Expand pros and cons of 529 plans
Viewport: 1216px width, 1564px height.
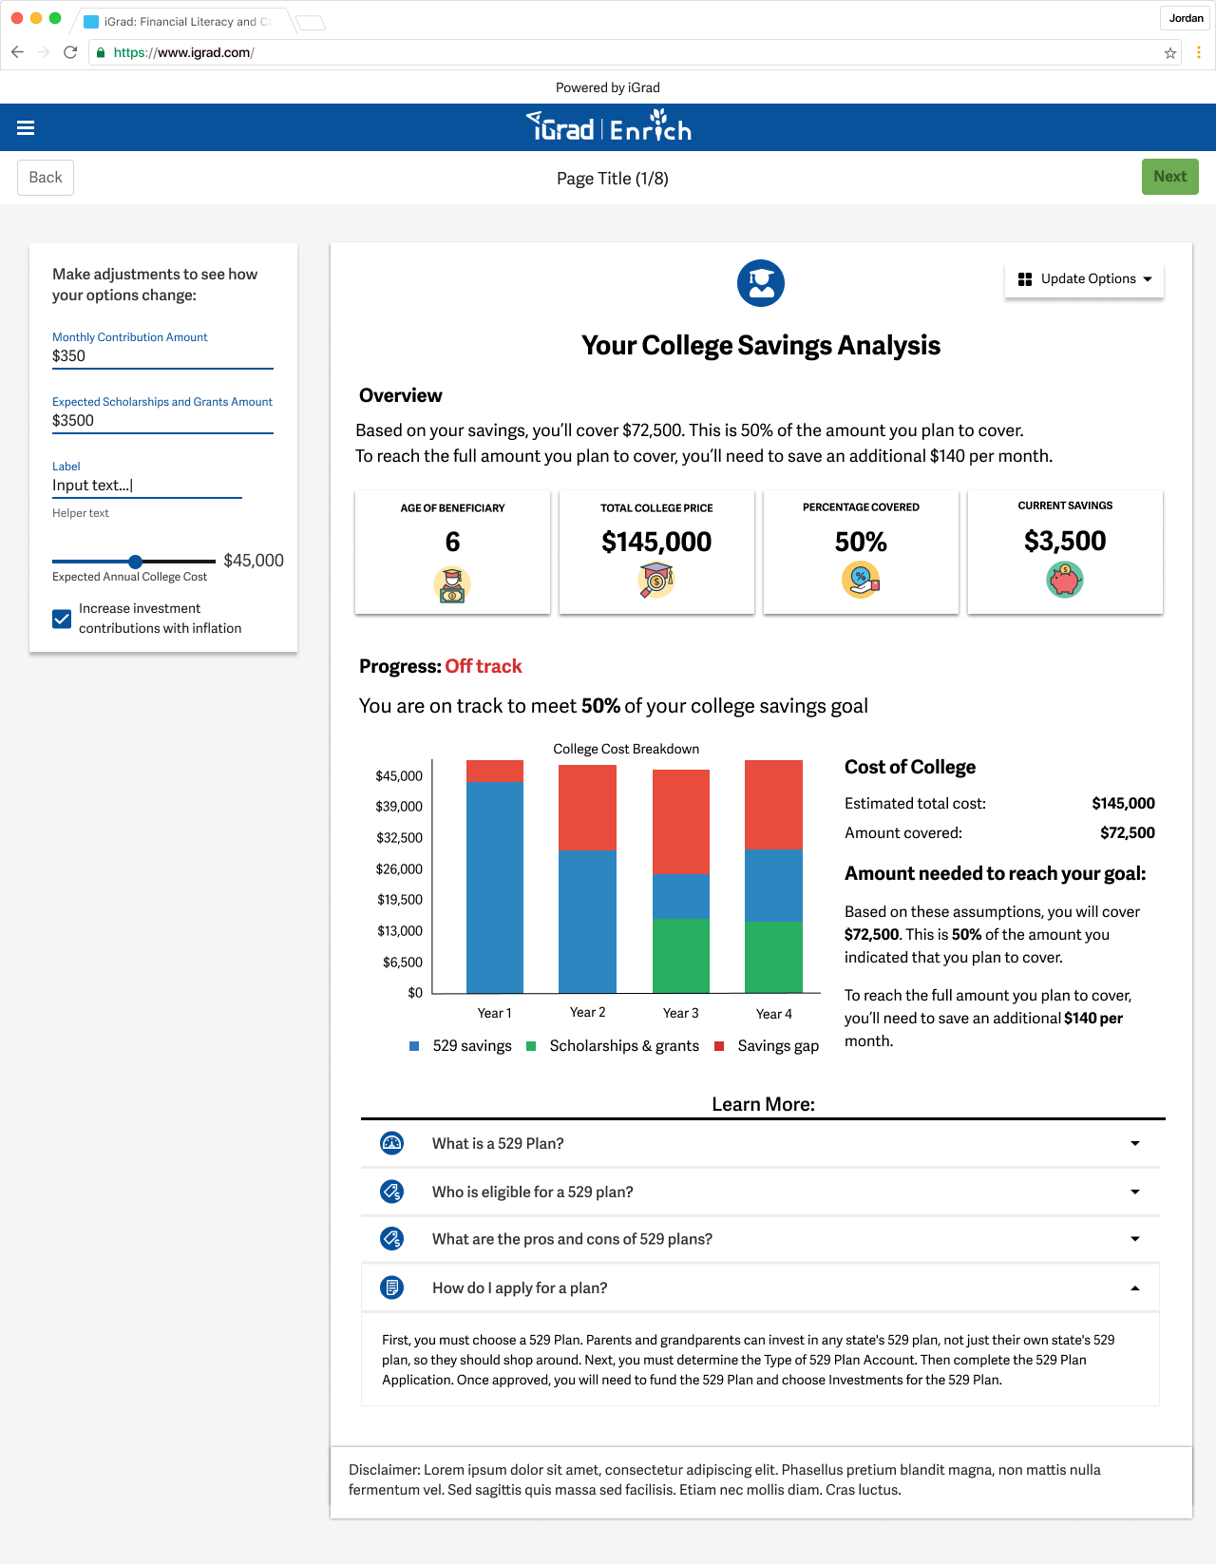point(760,1239)
